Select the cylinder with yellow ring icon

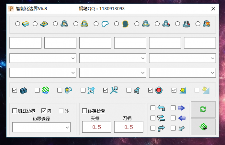click(85, 24)
